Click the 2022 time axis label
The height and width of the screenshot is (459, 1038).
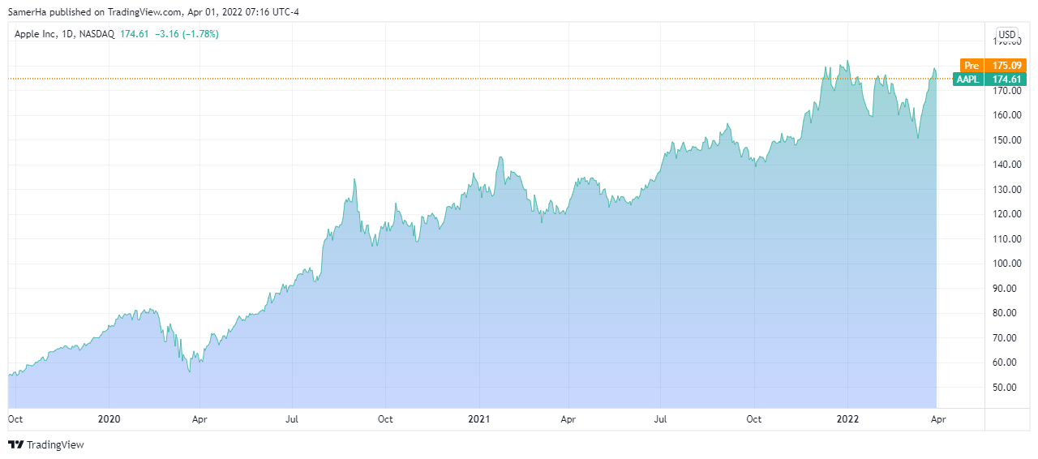[848, 419]
